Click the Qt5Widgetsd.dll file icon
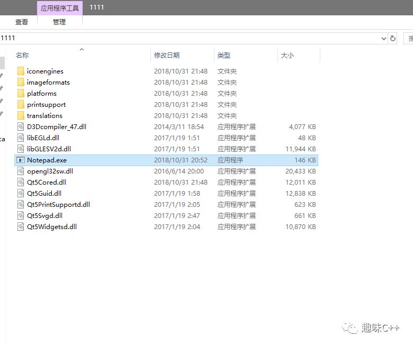The height and width of the screenshot is (346, 413). click(21, 226)
